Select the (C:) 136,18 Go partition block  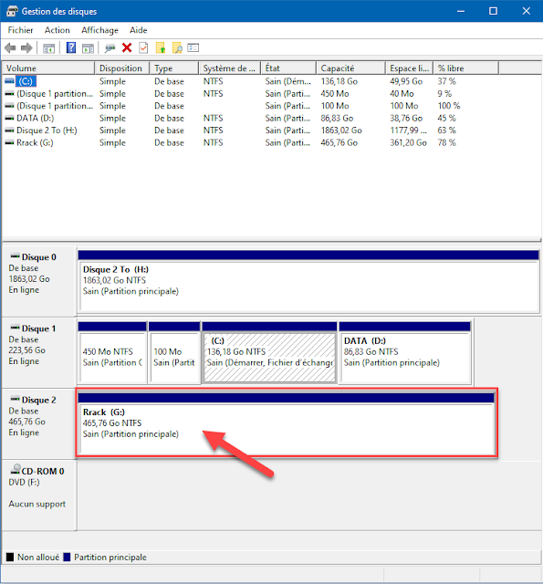point(269,353)
